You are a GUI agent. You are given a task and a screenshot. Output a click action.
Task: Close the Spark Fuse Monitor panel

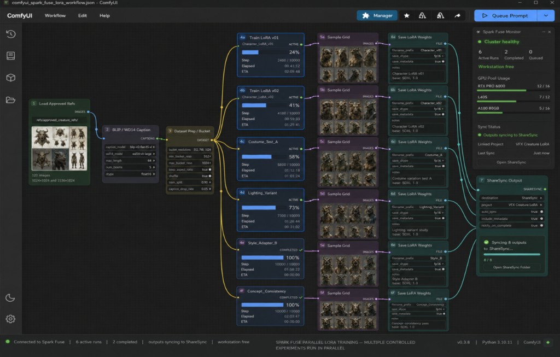coord(550,32)
